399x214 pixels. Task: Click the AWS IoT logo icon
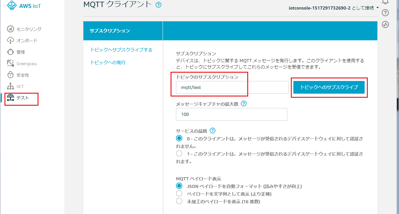tap(12, 6)
